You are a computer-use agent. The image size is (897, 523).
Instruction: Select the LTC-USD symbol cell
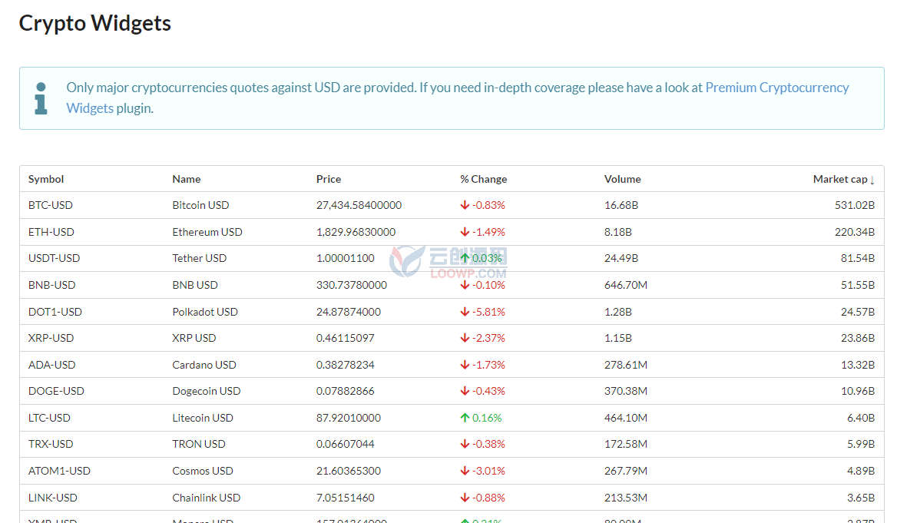point(49,418)
